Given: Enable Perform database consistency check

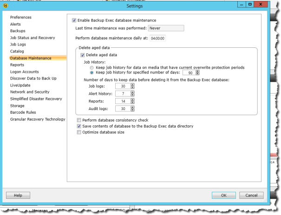Looking at the screenshot, I should point(79,120).
